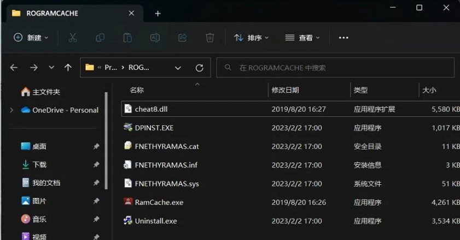
Task: Select OneDrive - Personal in sidebar
Action: 60,110
